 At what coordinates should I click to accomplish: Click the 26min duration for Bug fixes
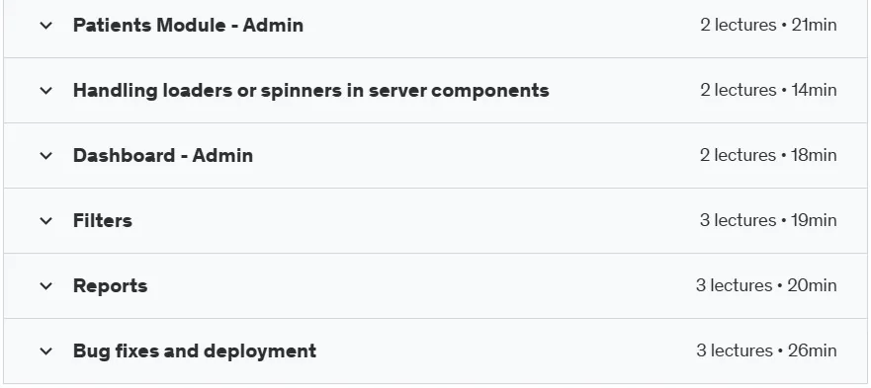click(812, 350)
